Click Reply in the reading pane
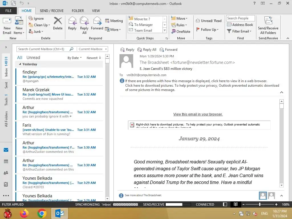The image size is (292, 219). 127,50
